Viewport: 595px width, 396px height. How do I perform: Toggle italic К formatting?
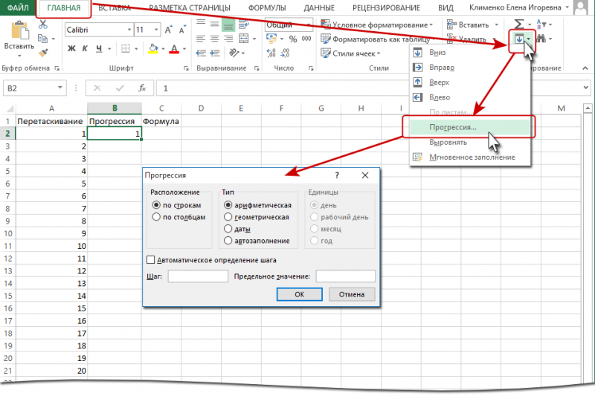pos(85,48)
